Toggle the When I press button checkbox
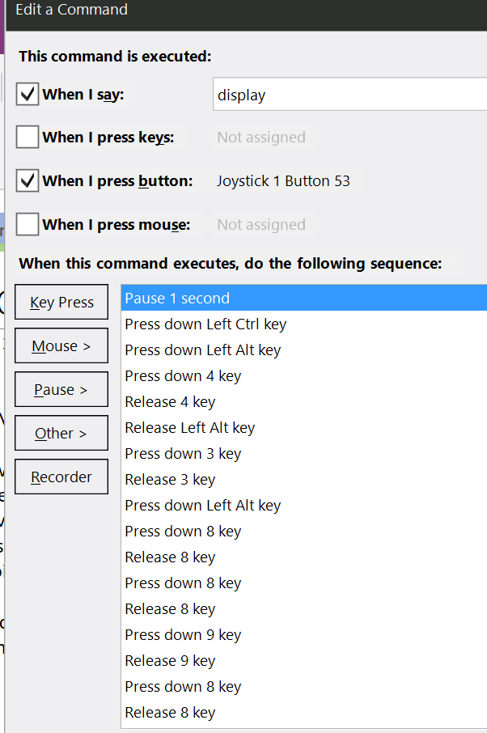 tap(28, 180)
